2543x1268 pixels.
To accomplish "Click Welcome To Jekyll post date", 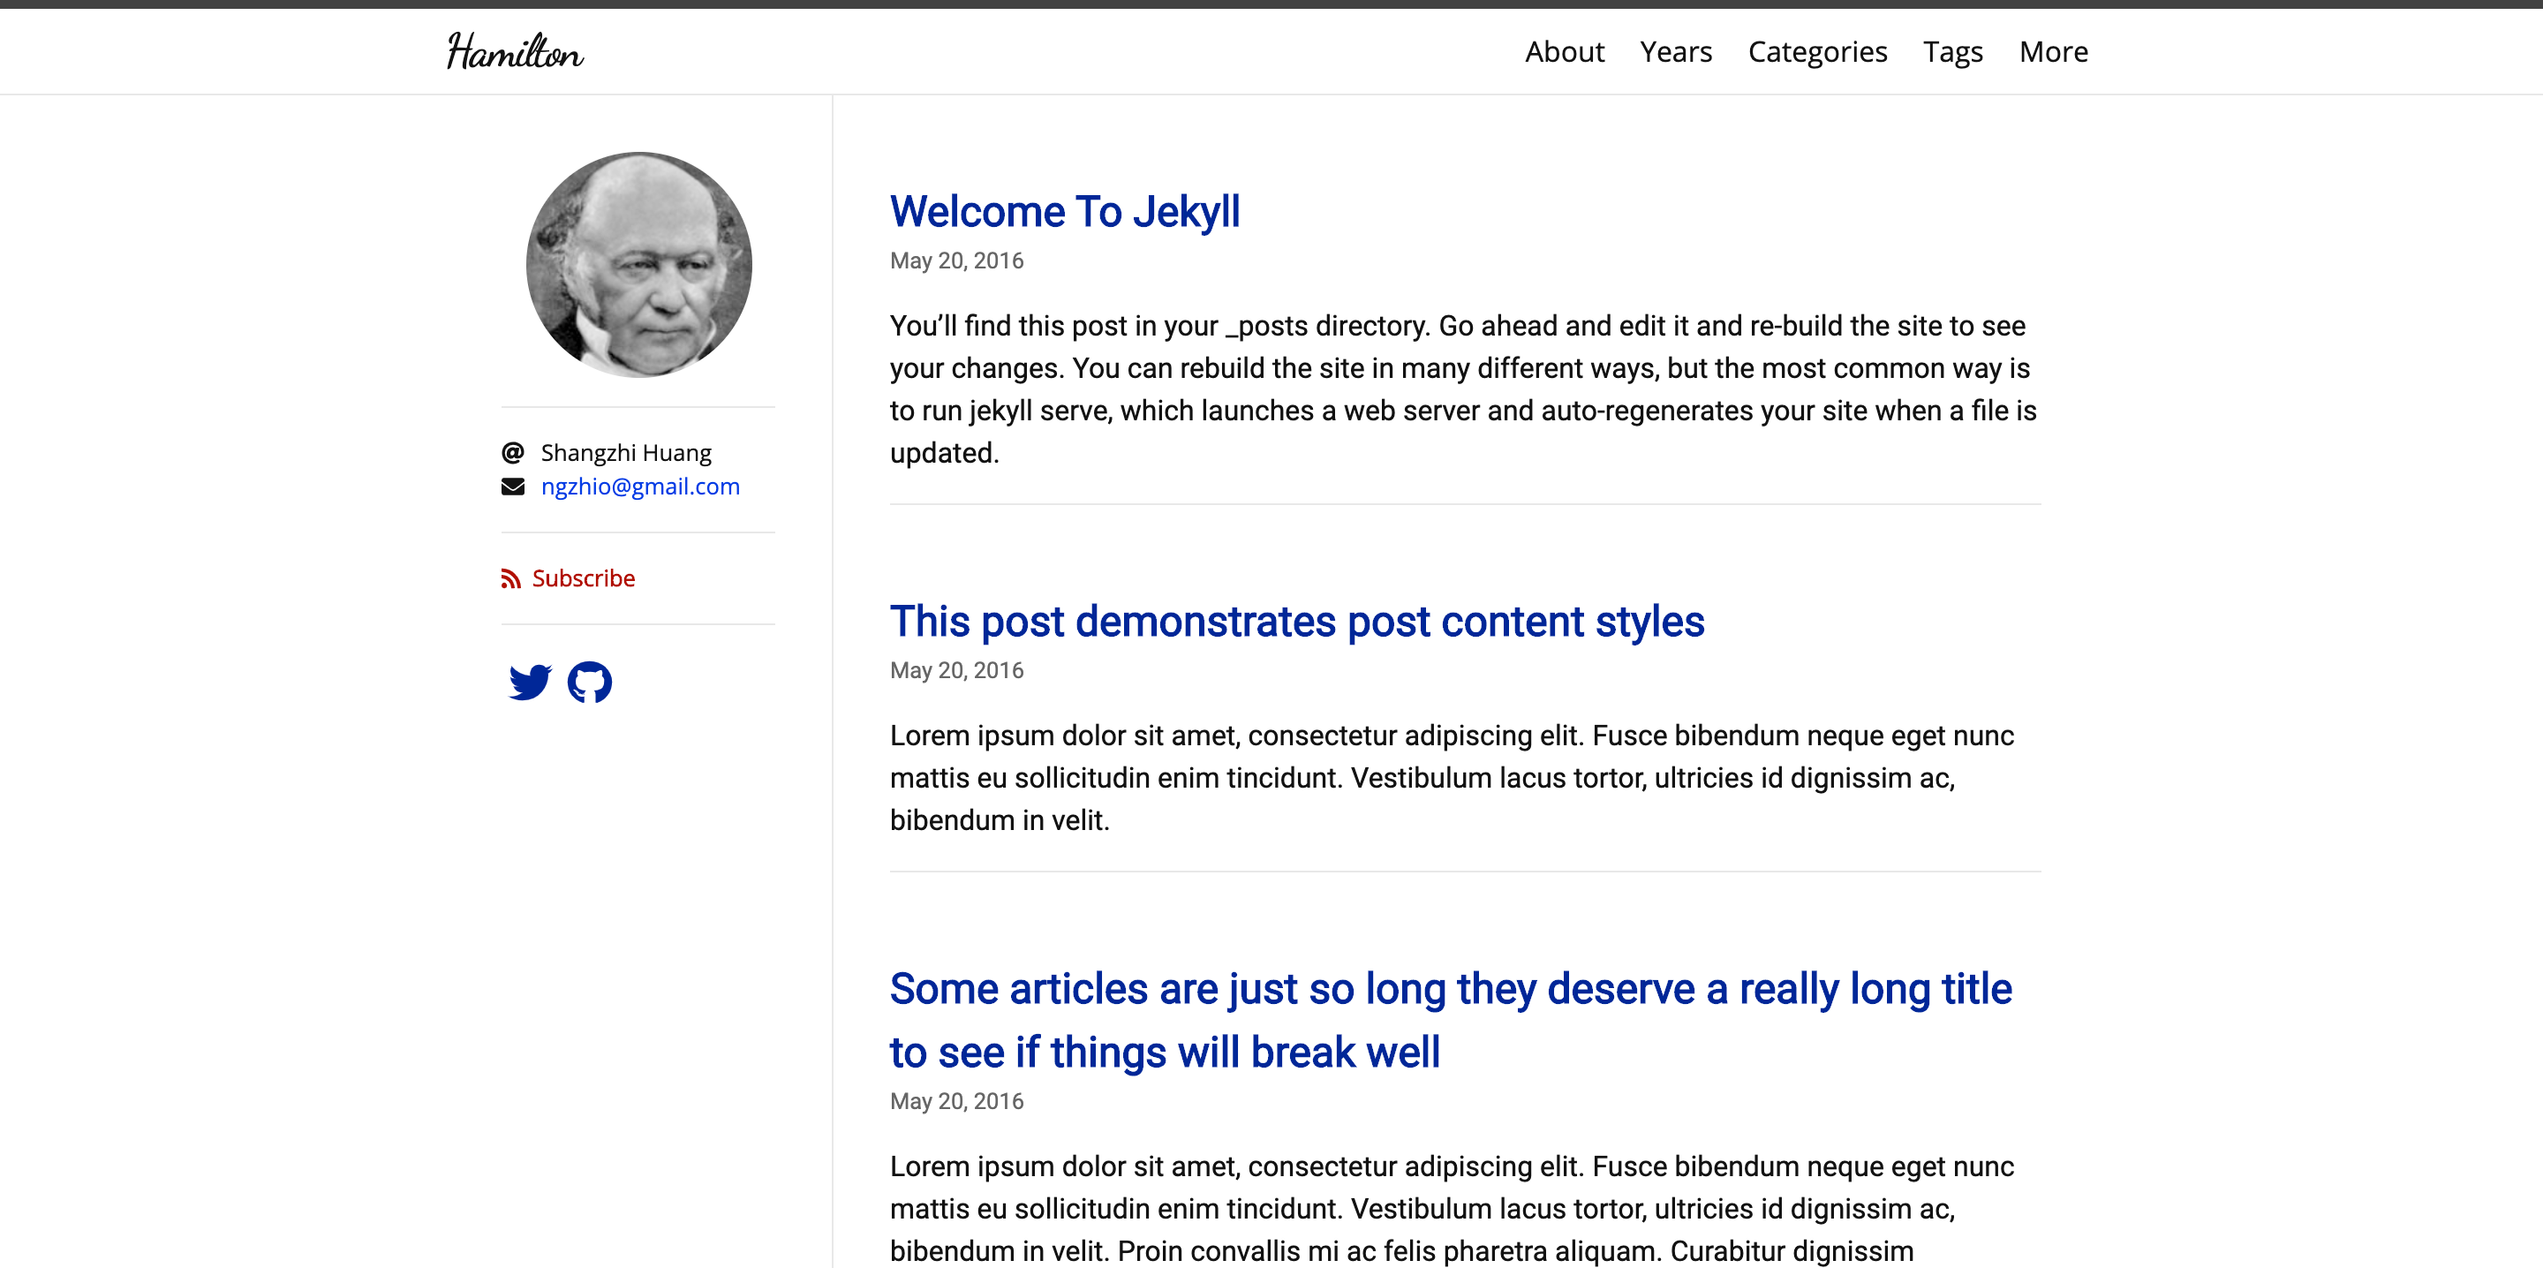I will pos(955,260).
